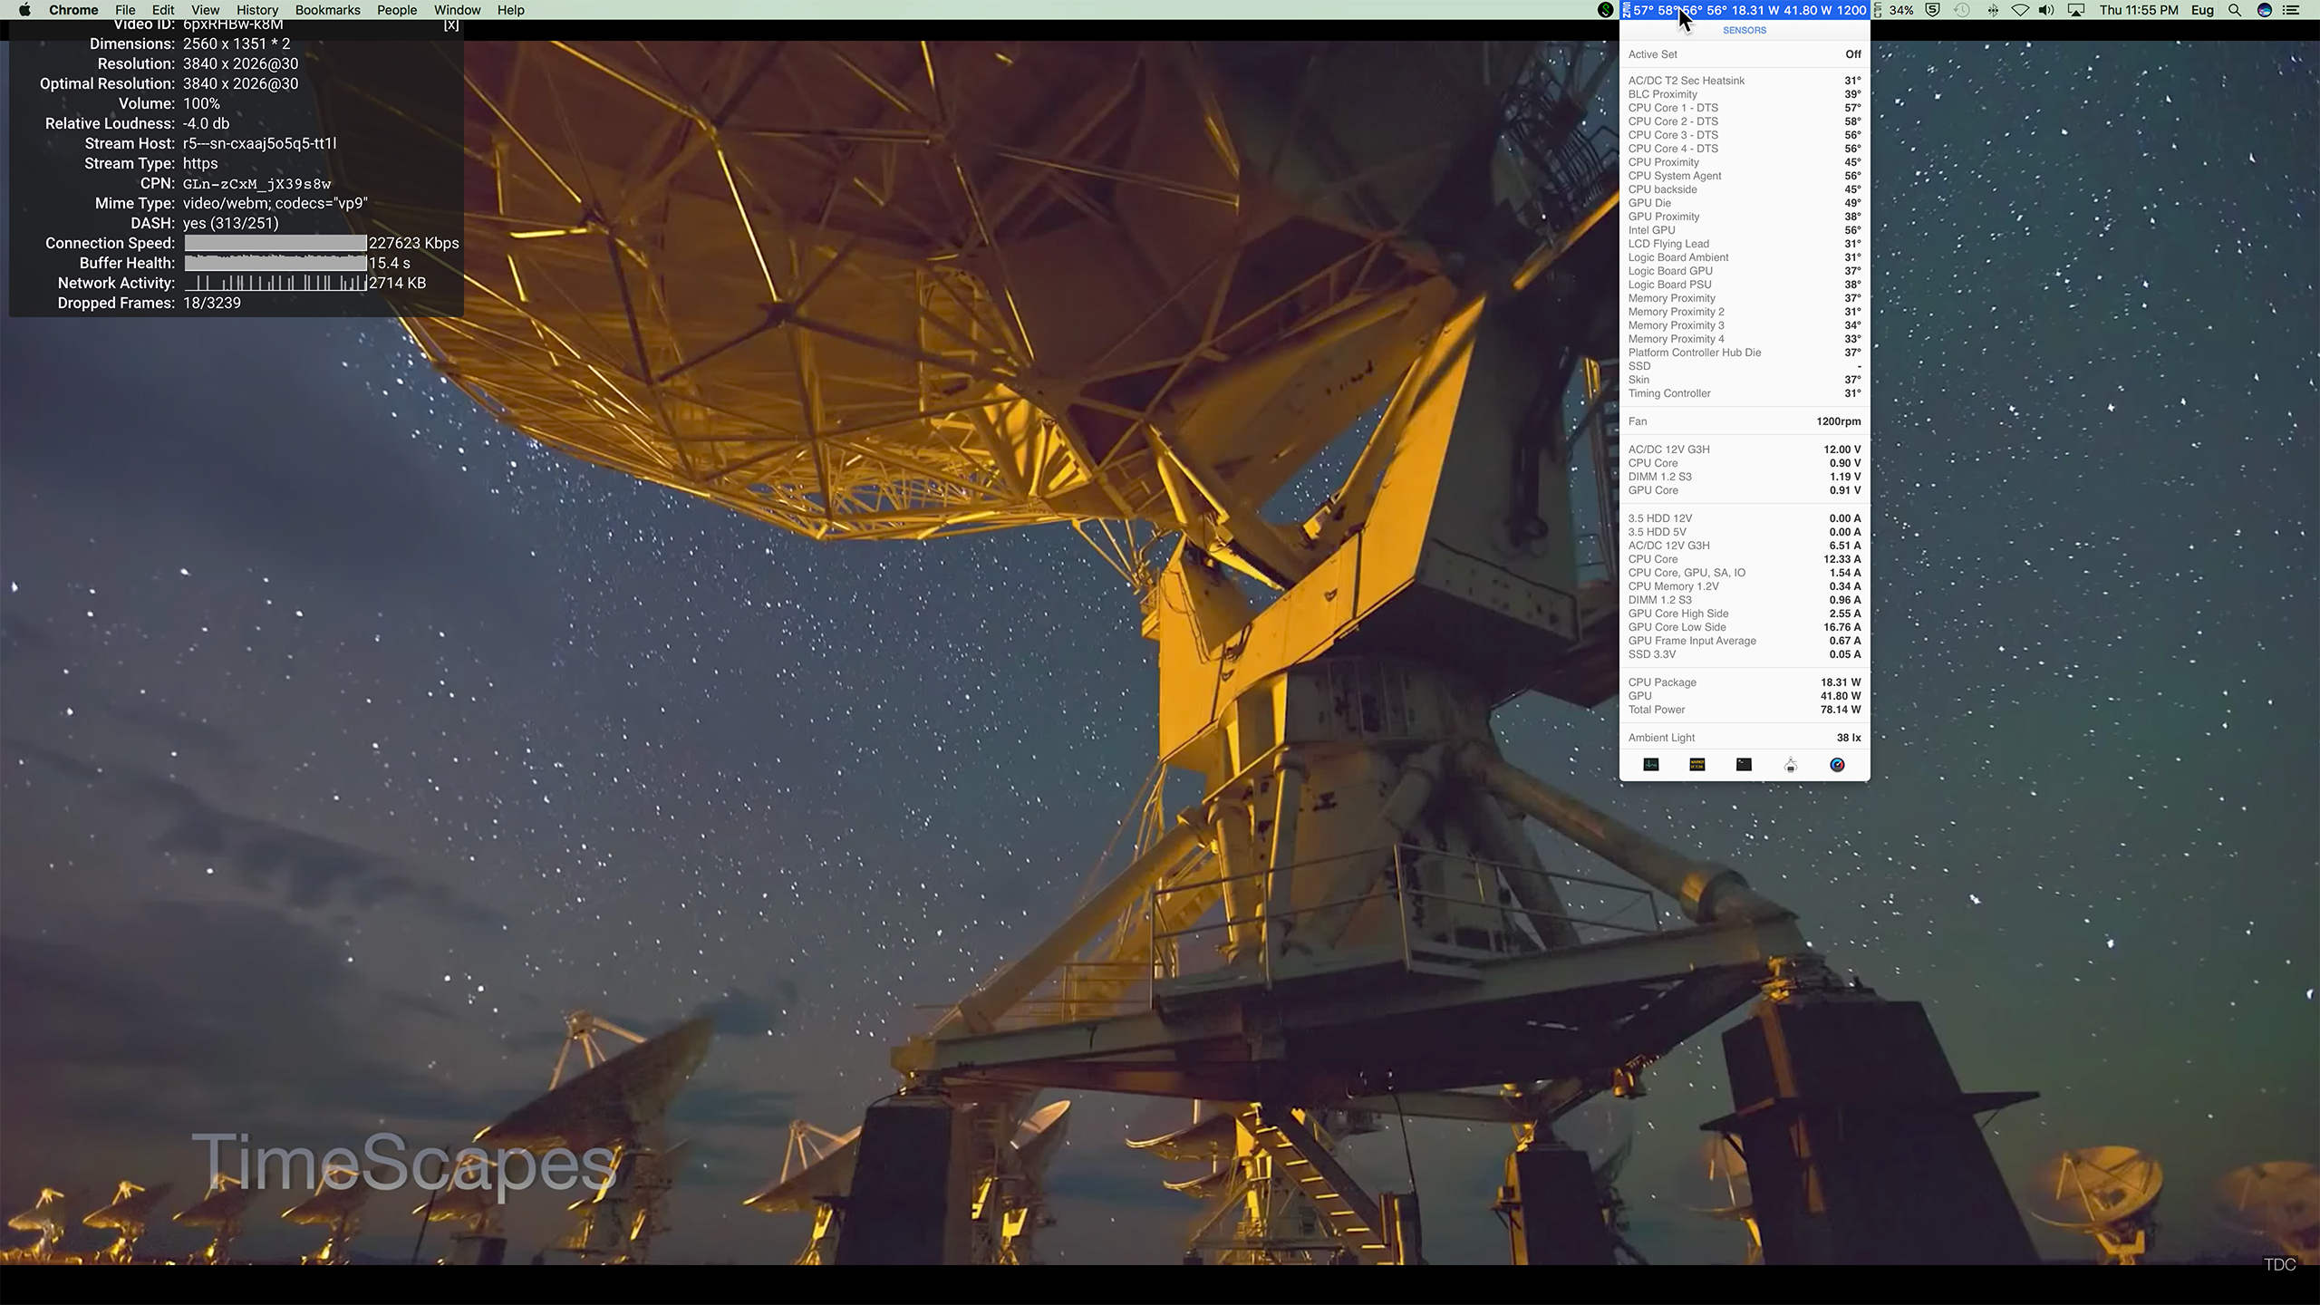Click the Thu 11:55 PM clock

pos(2139,10)
